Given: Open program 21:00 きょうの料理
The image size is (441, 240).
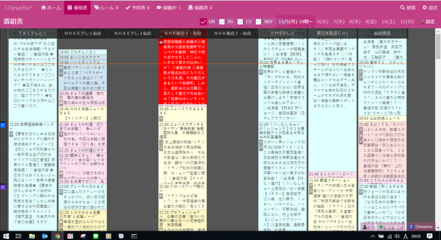Looking at the screenshot, I should 83,134.
